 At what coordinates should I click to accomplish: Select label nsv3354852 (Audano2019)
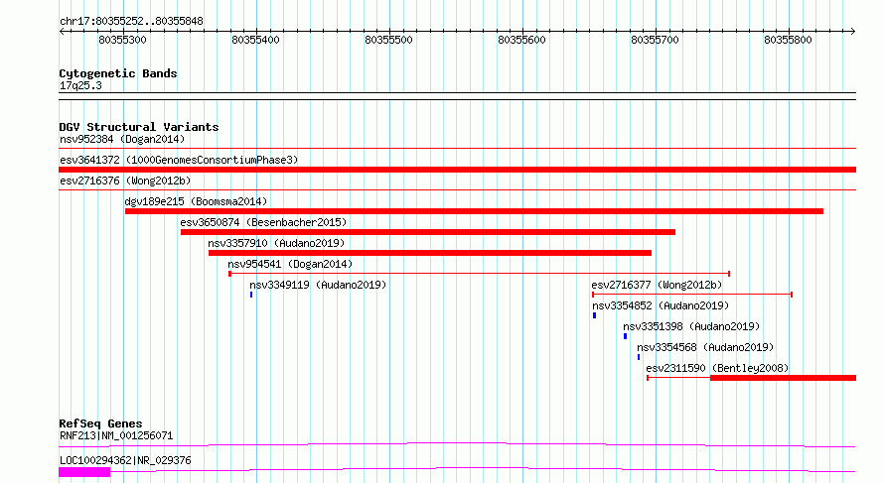(x=661, y=305)
